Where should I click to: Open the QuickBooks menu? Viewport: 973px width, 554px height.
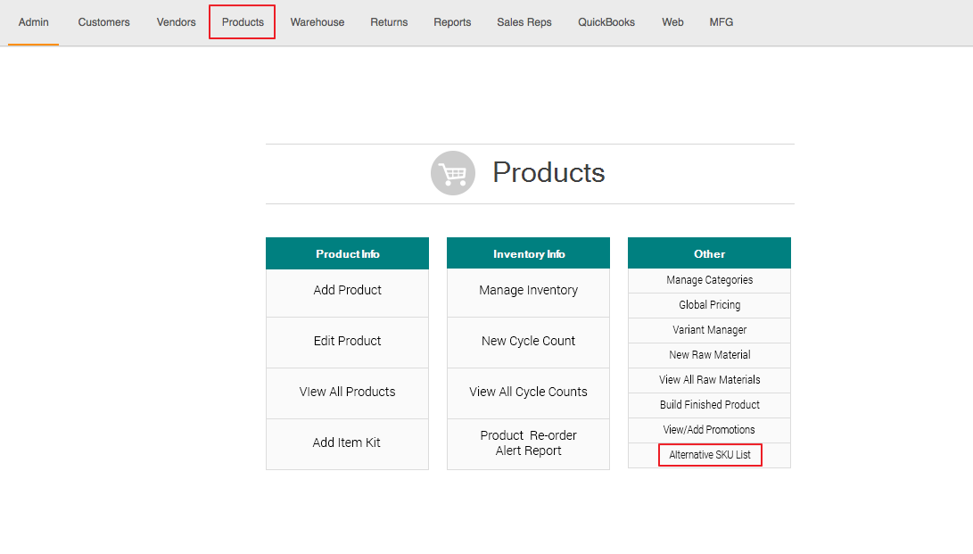coord(606,22)
